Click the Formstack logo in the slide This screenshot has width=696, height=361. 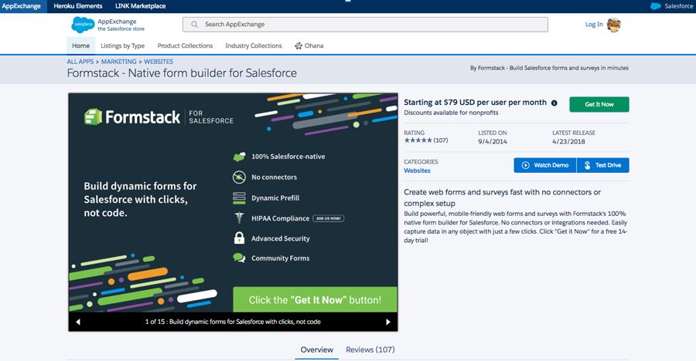[131, 117]
